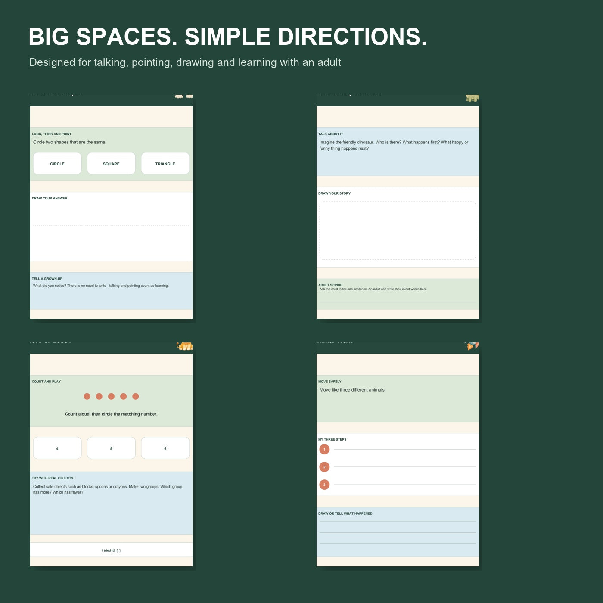Click the 'DRAW YOUR STORY' label
The width and height of the screenshot is (603, 603).
(334, 193)
